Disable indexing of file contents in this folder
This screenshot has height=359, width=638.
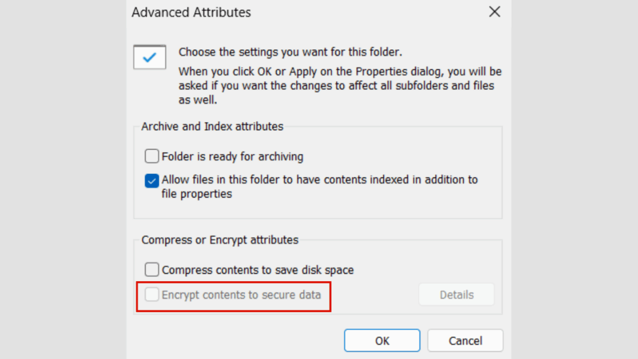(151, 180)
